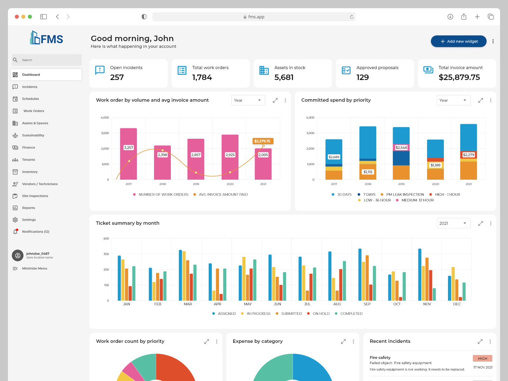Open the Settings gear in the sidebar

click(x=15, y=220)
